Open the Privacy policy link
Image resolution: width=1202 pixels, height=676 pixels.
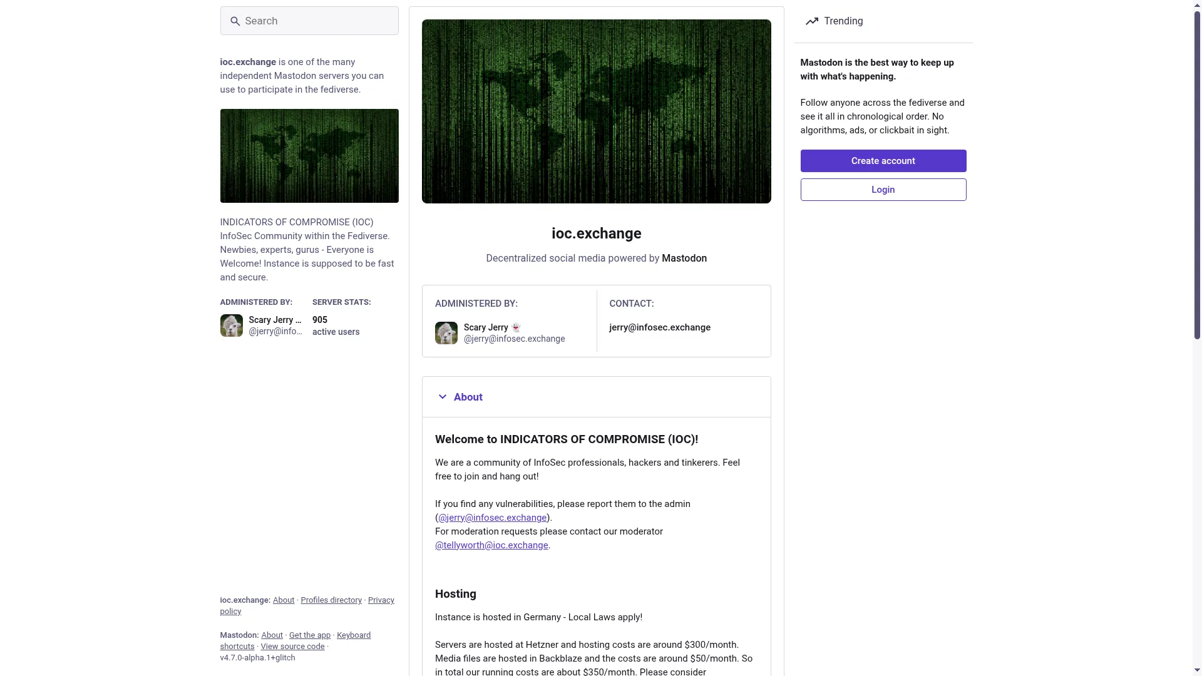[x=381, y=600]
